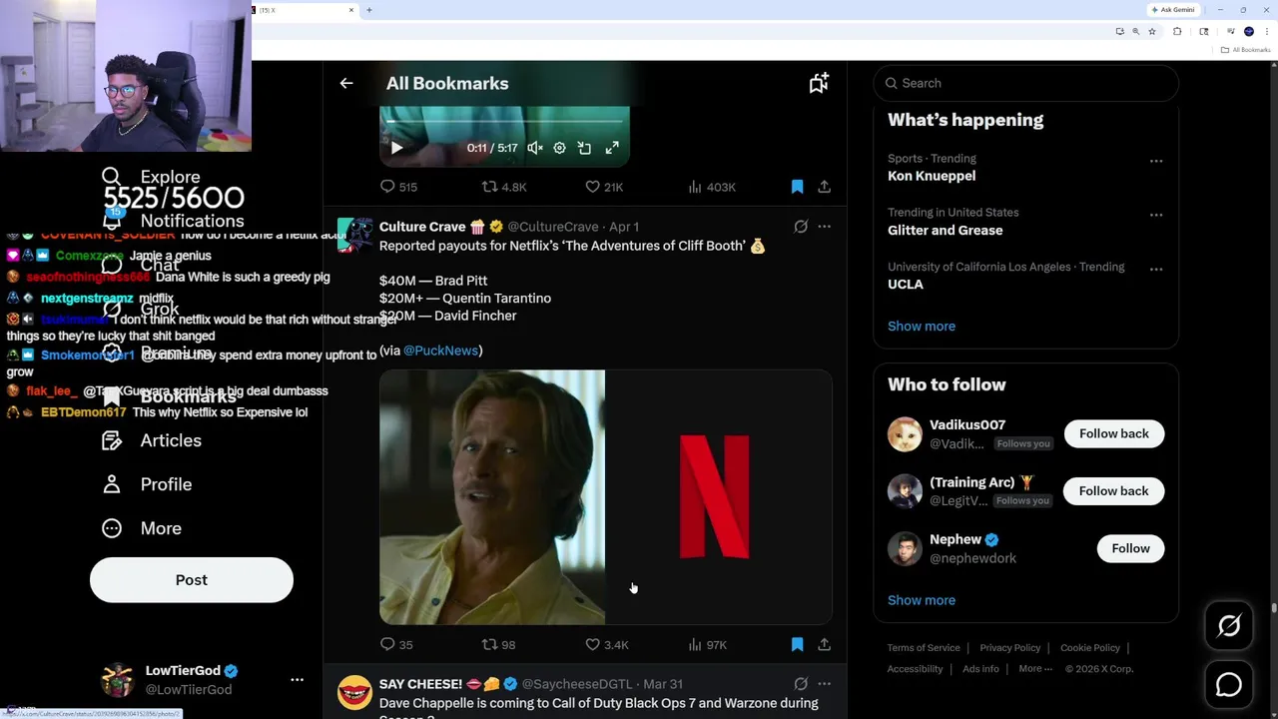Viewport: 1278px width, 719px height.
Task: Toggle picture-in-picture on the video player
Action: [584, 148]
